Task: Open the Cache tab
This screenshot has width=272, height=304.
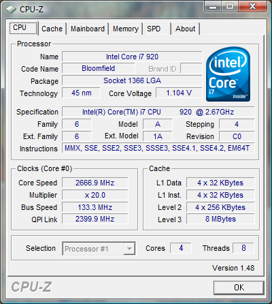Action: [52, 29]
